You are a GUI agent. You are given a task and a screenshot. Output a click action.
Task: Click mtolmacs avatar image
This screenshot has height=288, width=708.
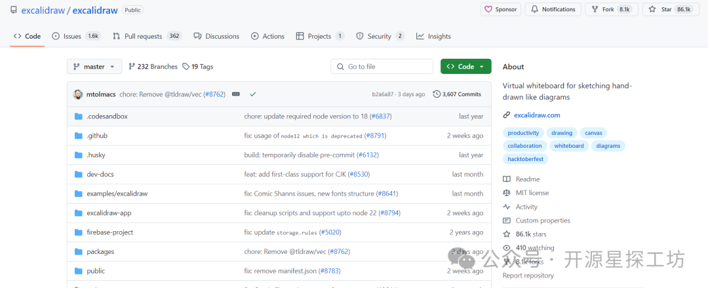(77, 94)
